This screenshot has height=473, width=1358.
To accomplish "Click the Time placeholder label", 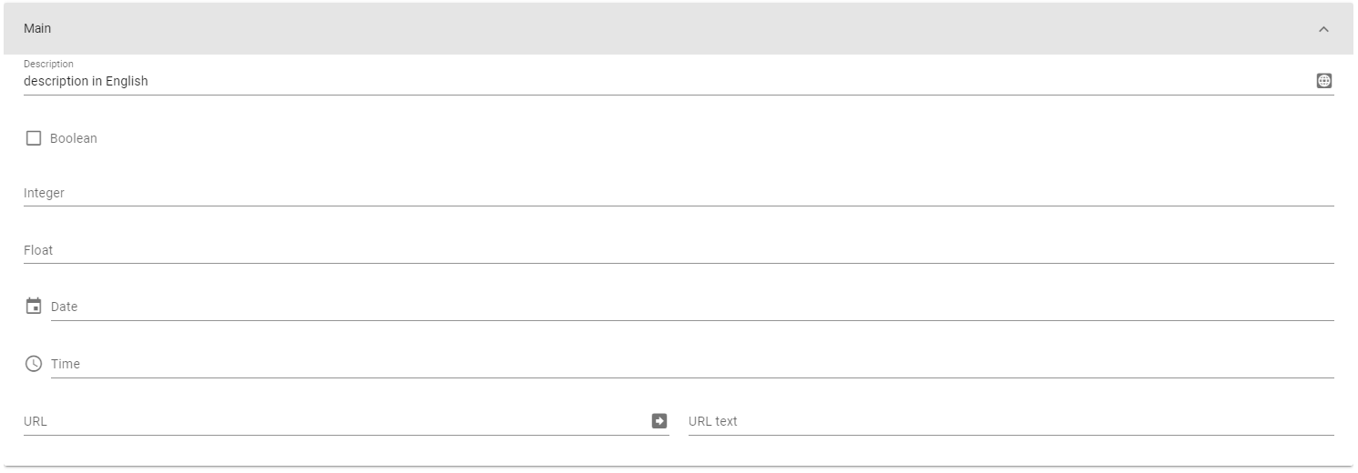I will pyautogui.click(x=66, y=364).
